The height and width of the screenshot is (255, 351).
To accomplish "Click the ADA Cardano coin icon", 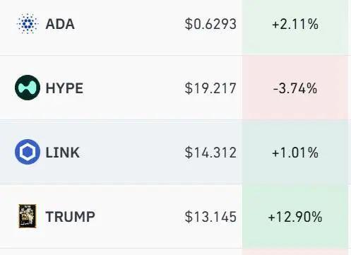I will point(28,23).
